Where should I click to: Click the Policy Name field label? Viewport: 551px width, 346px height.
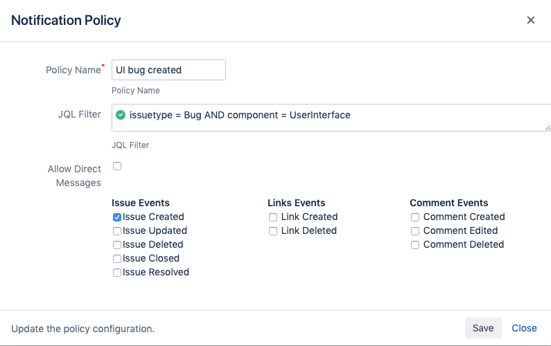click(73, 70)
